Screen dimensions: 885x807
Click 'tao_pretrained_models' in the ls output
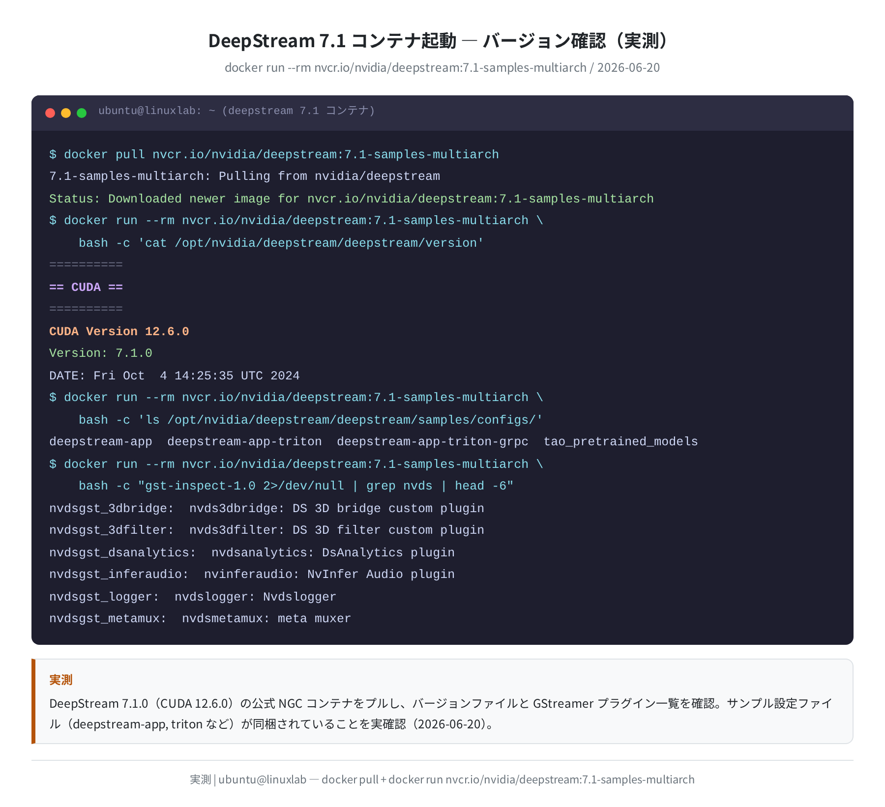click(x=620, y=442)
